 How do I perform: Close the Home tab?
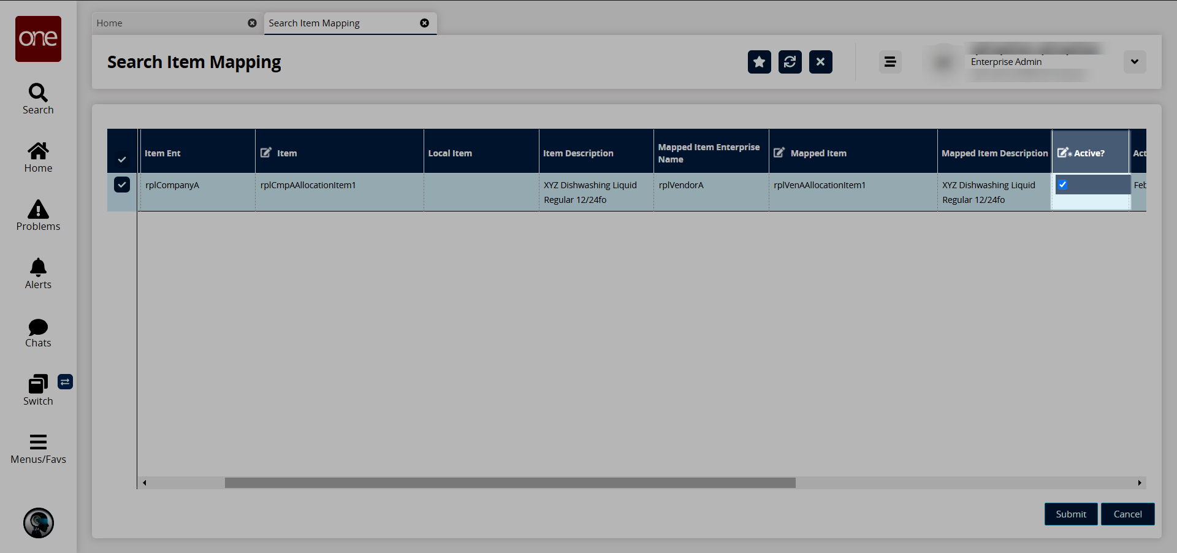[252, 23]
